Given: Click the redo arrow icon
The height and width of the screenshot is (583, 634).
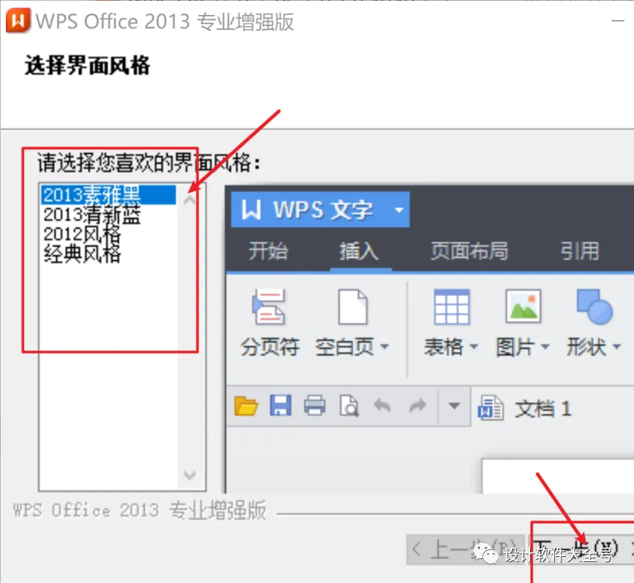Looking at the screenshot, I should point(417,406).
